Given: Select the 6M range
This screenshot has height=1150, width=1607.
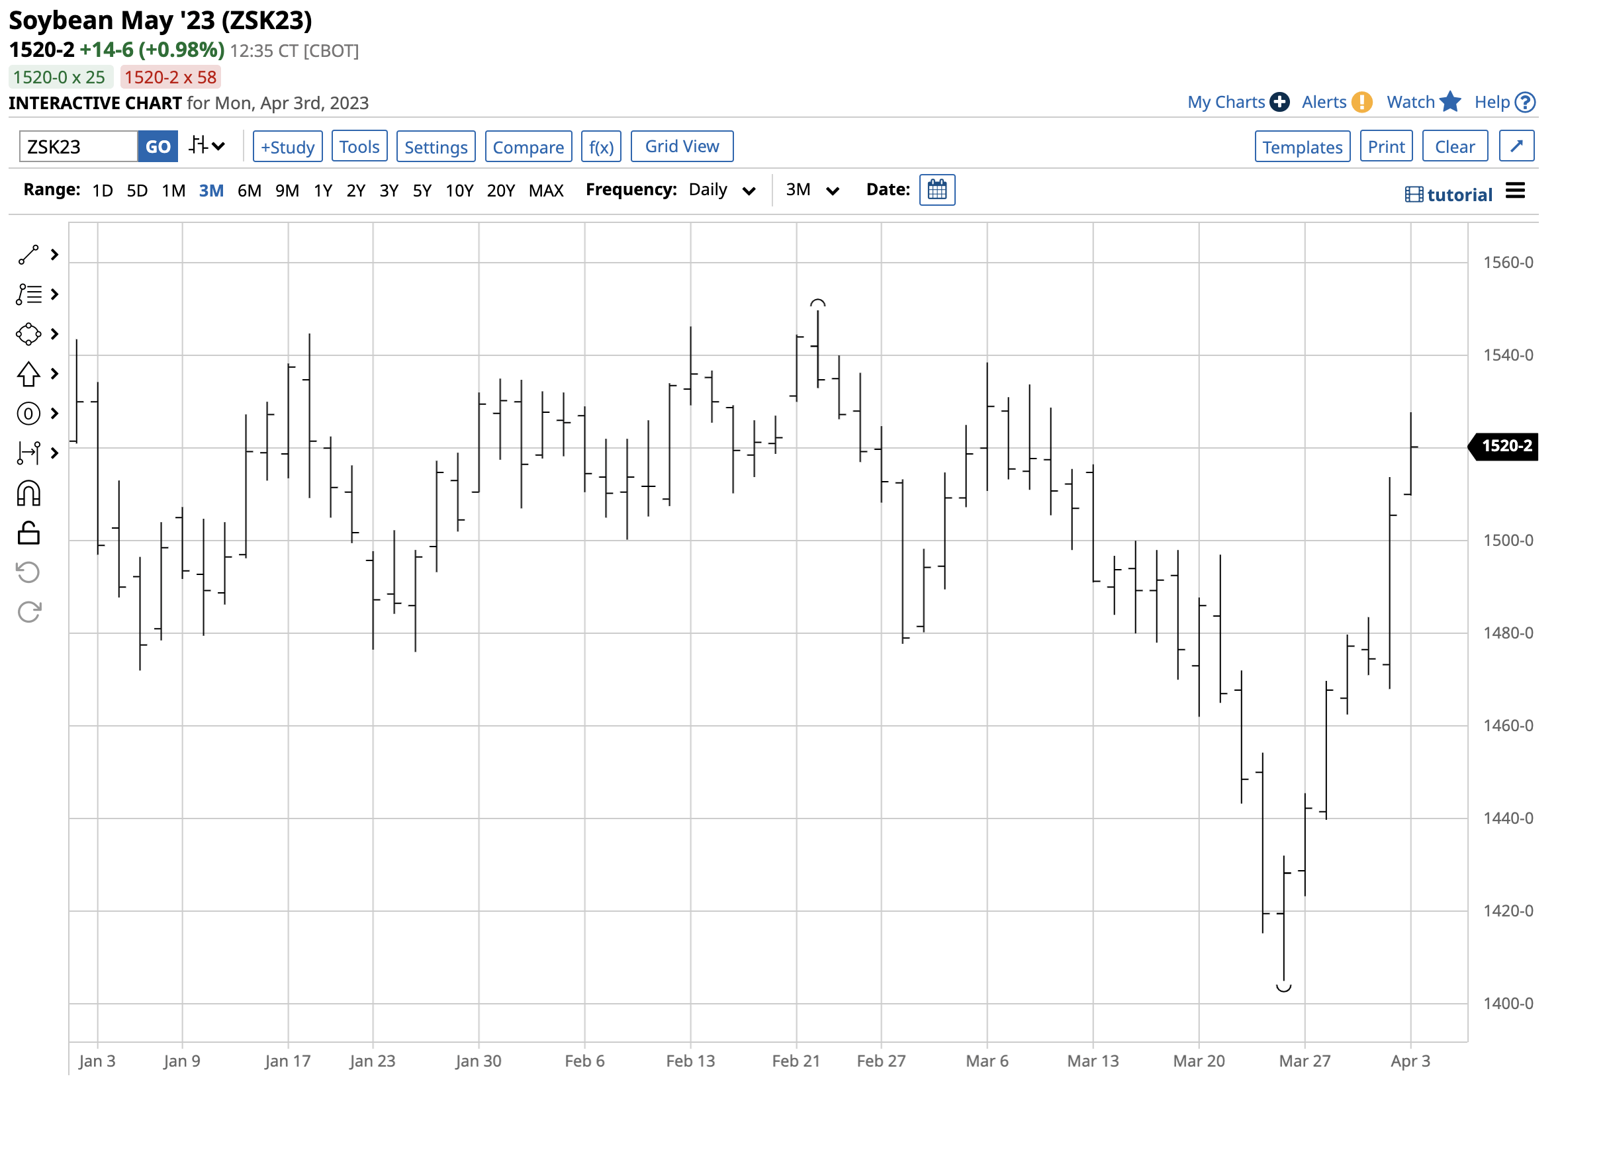Looking at the screenshot, I should coord(250,191).
